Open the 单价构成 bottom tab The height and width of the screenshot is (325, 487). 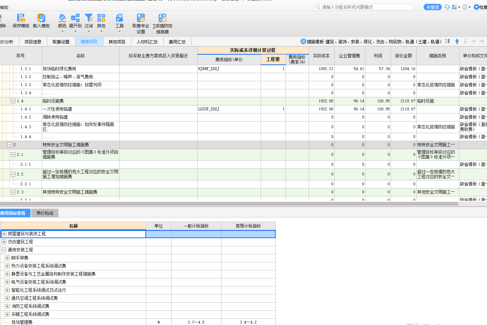[x=45, y=213]
